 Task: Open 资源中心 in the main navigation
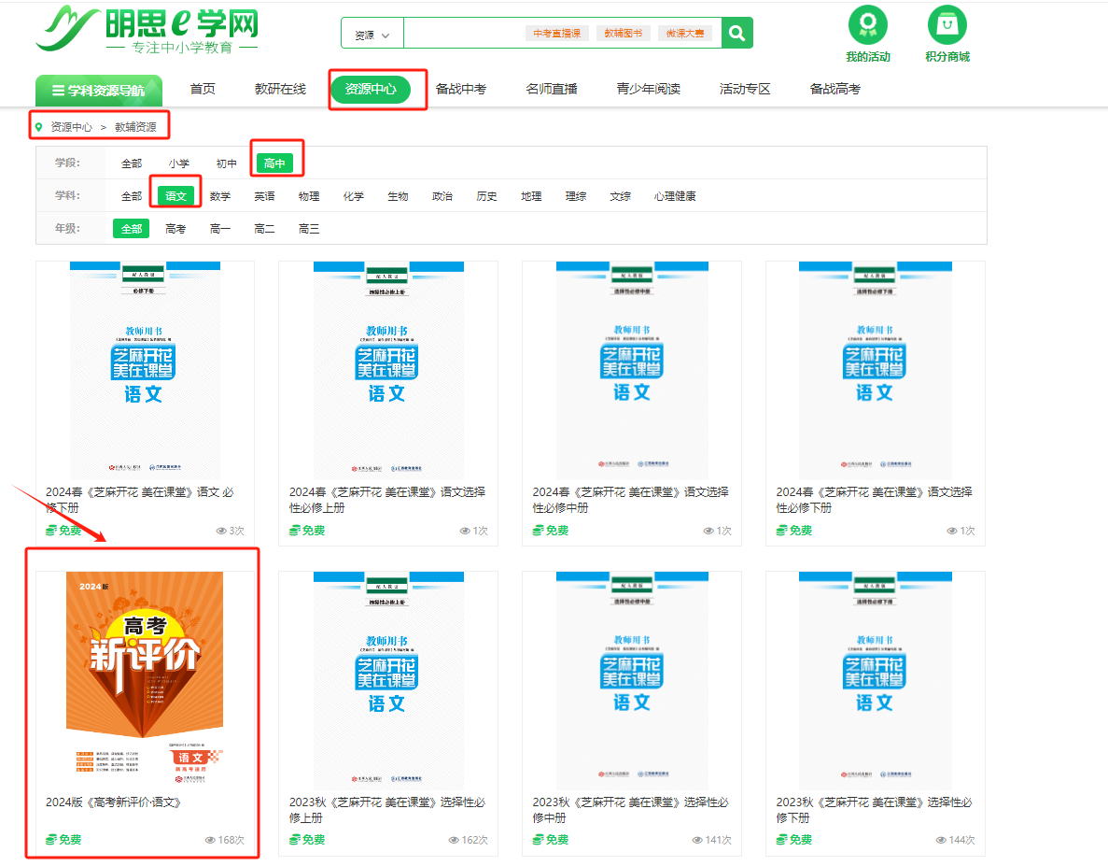371,89
